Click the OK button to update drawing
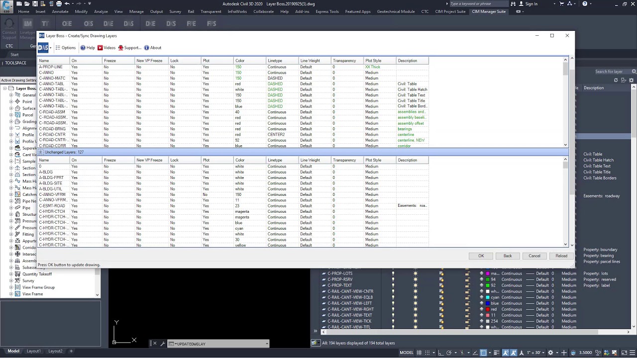Screen dimensions: 637x358 [481, 256]
